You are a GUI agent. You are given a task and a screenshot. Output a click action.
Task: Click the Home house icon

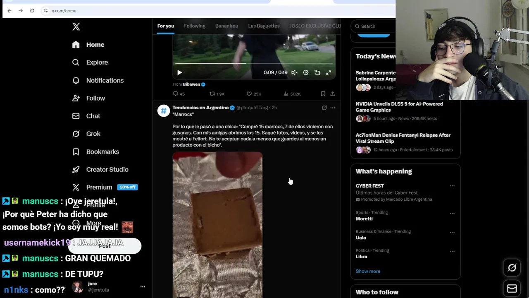[x=76, y=45]
